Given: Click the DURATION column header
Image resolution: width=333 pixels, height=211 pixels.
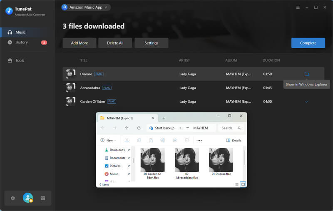Looking at the screenshot, I should pos(271,60).
